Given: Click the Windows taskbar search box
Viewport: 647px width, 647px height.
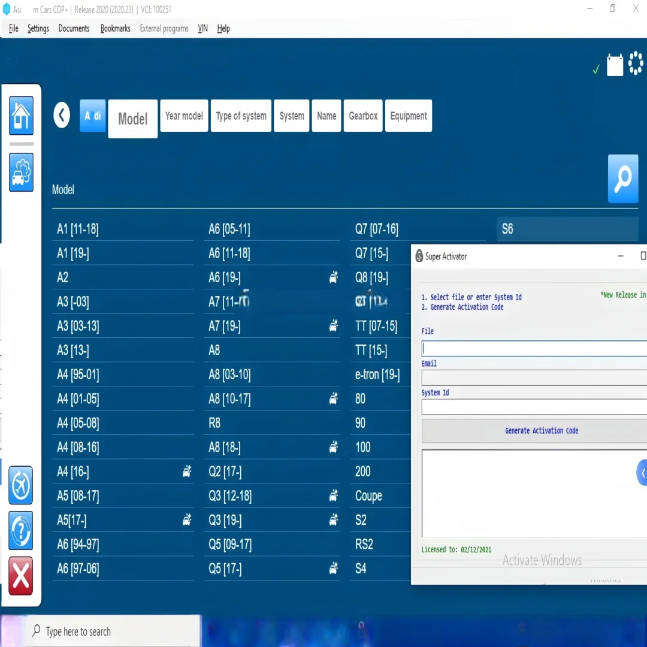Looking at the screenshot, I should (114, 631).
